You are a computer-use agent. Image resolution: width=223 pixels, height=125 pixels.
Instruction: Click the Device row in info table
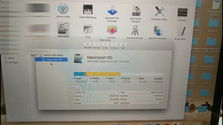point(97,103)
